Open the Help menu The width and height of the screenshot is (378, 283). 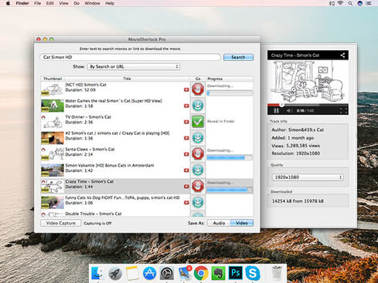coord(110,3)
